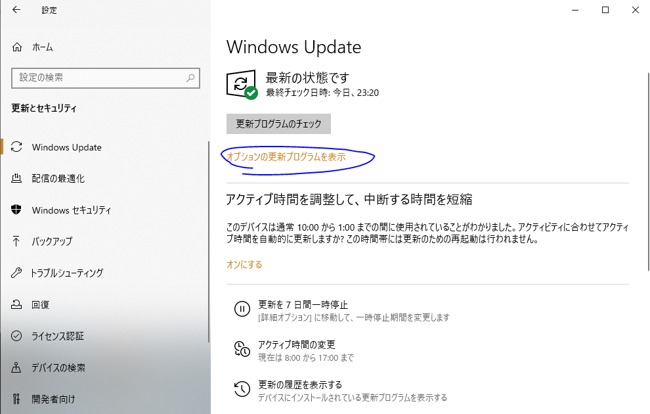Click the オンにする link for active hours

pos(244,265)
